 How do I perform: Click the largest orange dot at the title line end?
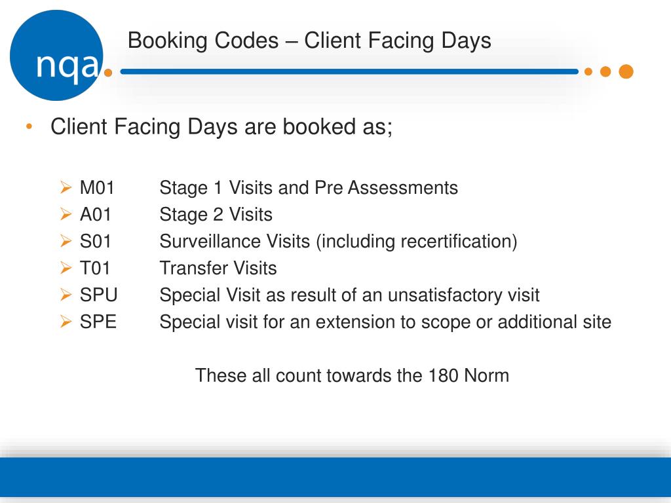click(626, 71)
